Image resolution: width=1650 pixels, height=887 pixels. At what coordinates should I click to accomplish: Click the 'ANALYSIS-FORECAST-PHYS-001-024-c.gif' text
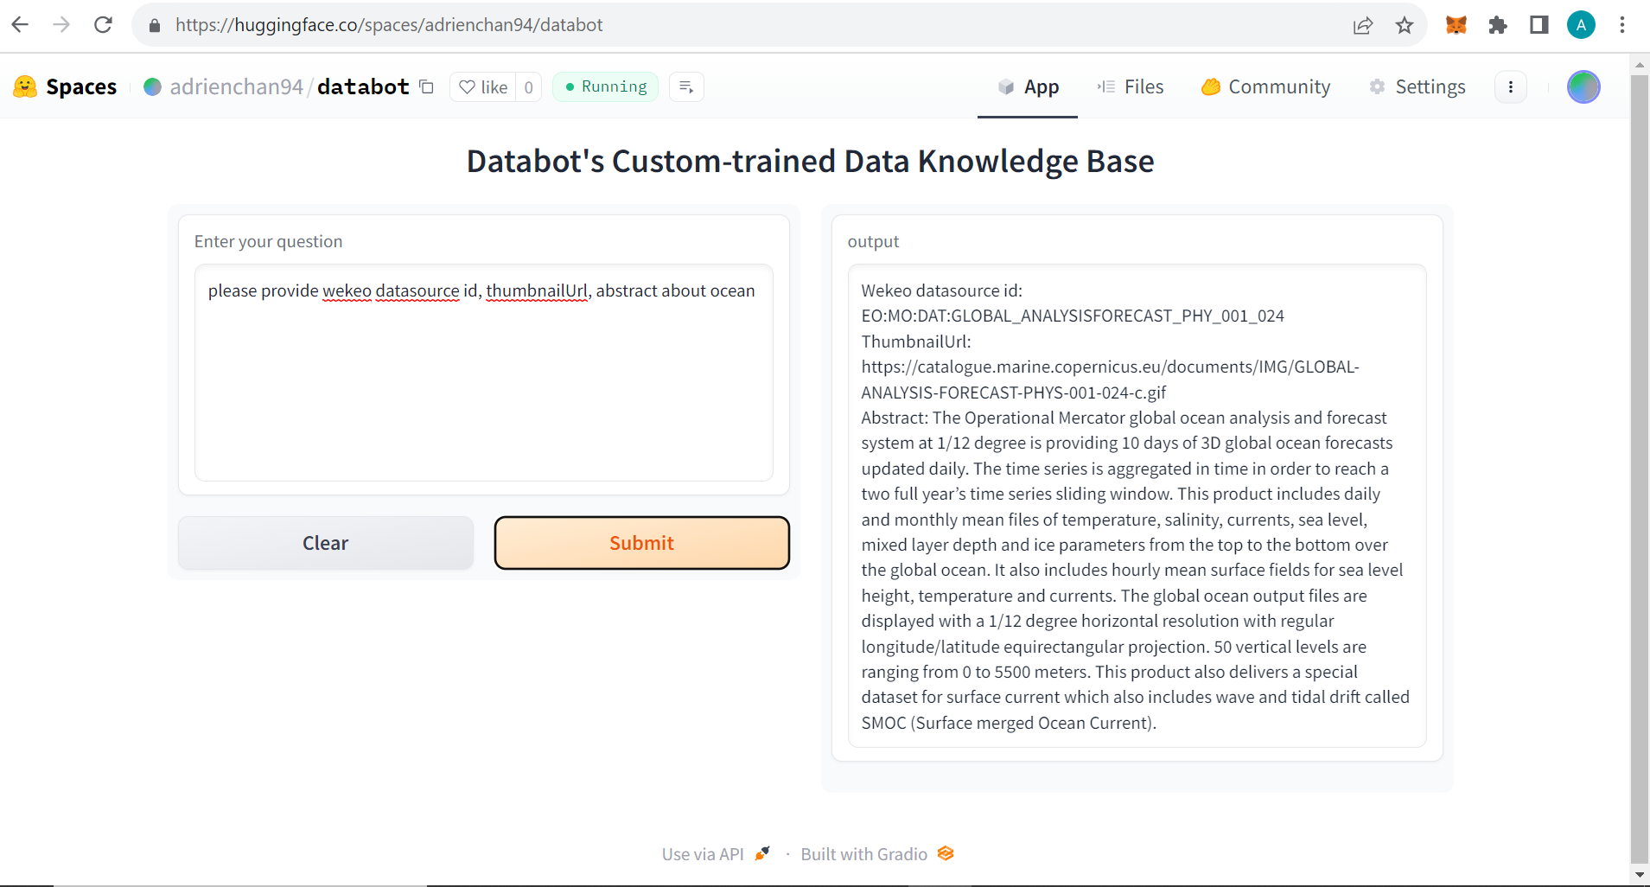point(1014,392)
